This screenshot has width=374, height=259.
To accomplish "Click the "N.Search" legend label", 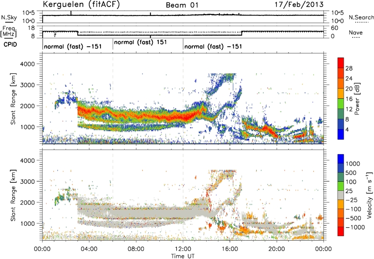I will [x=361, y=17].
